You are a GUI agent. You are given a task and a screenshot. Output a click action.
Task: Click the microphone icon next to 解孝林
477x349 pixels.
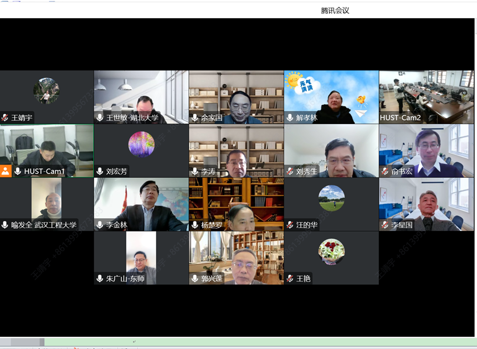[290, 117]
